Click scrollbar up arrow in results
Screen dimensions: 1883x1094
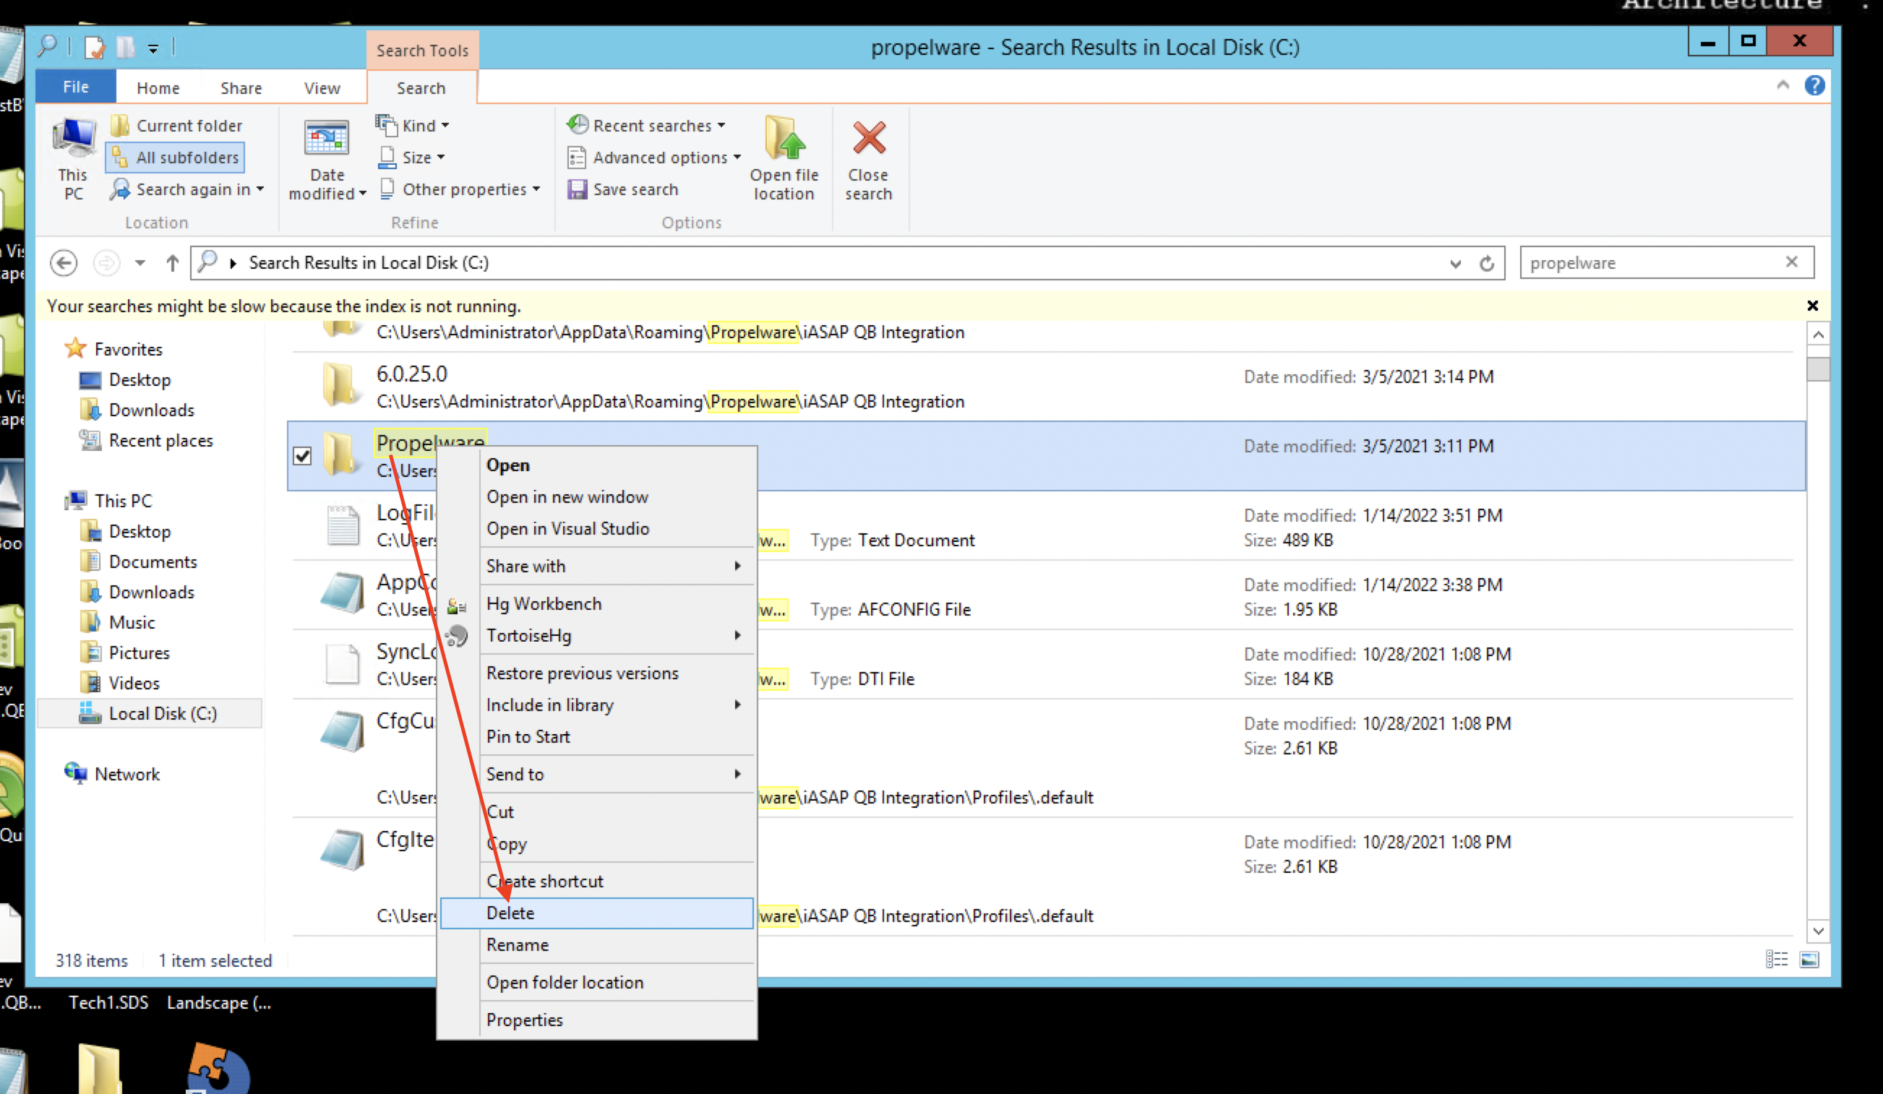1818,334
